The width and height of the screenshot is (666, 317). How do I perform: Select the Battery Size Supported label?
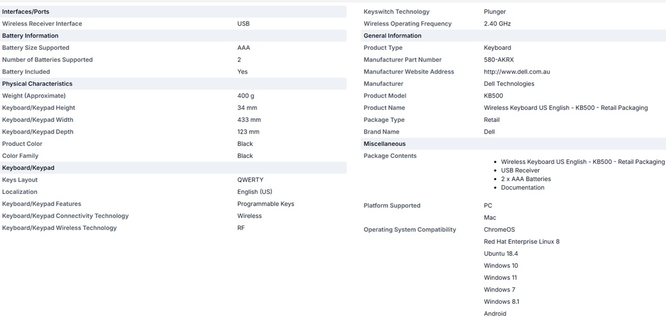tap(36, 48)
